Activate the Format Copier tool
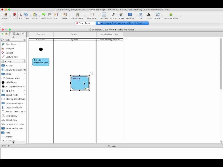 tap(121, 16)
